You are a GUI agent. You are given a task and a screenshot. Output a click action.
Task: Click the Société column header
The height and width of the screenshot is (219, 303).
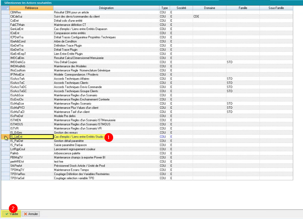click(181, 8)
